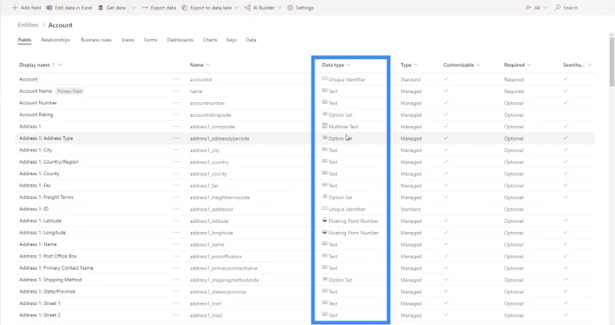Click Multiline Text type icon for address1_composite
This screenshot has width=615, height=325.
(x=324, y=126)
